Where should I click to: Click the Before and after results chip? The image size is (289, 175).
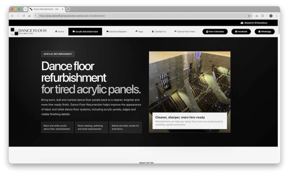click(x=126, y=127)
